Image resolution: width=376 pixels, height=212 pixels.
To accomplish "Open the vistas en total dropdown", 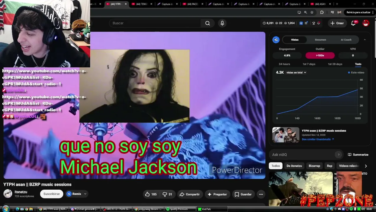I will [296, 72].
